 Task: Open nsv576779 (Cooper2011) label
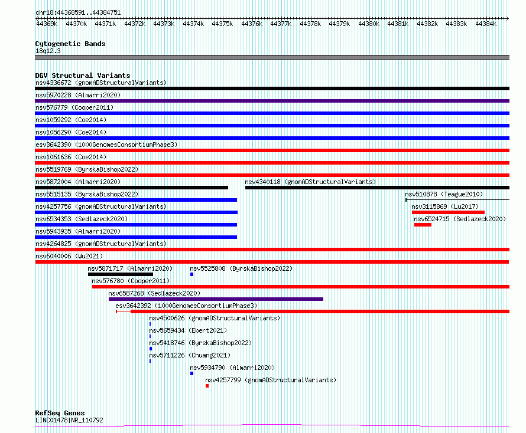[x=74, y=107]
